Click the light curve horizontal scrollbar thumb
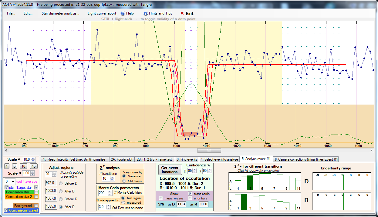The width and height of the screenshot is (378, 217). 209,150
